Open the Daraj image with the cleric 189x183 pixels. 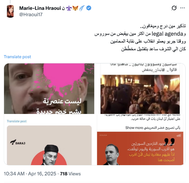(x=49, y=145)
